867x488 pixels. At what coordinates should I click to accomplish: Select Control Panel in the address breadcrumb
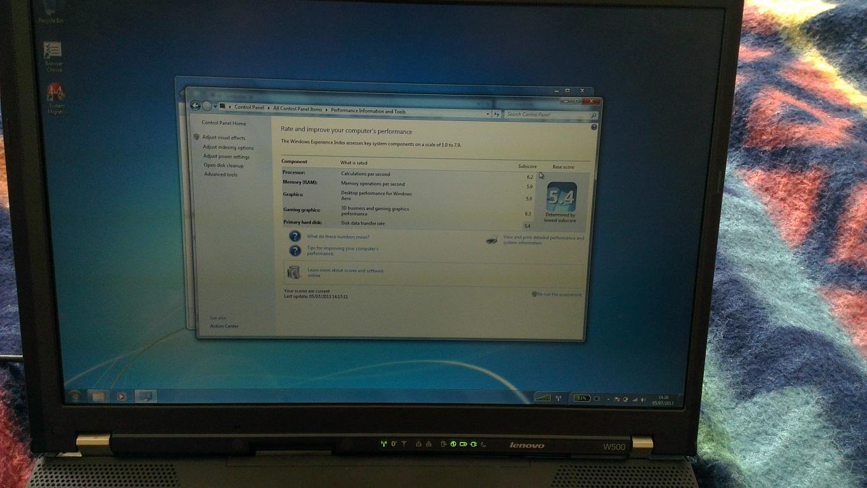point(249,108)
